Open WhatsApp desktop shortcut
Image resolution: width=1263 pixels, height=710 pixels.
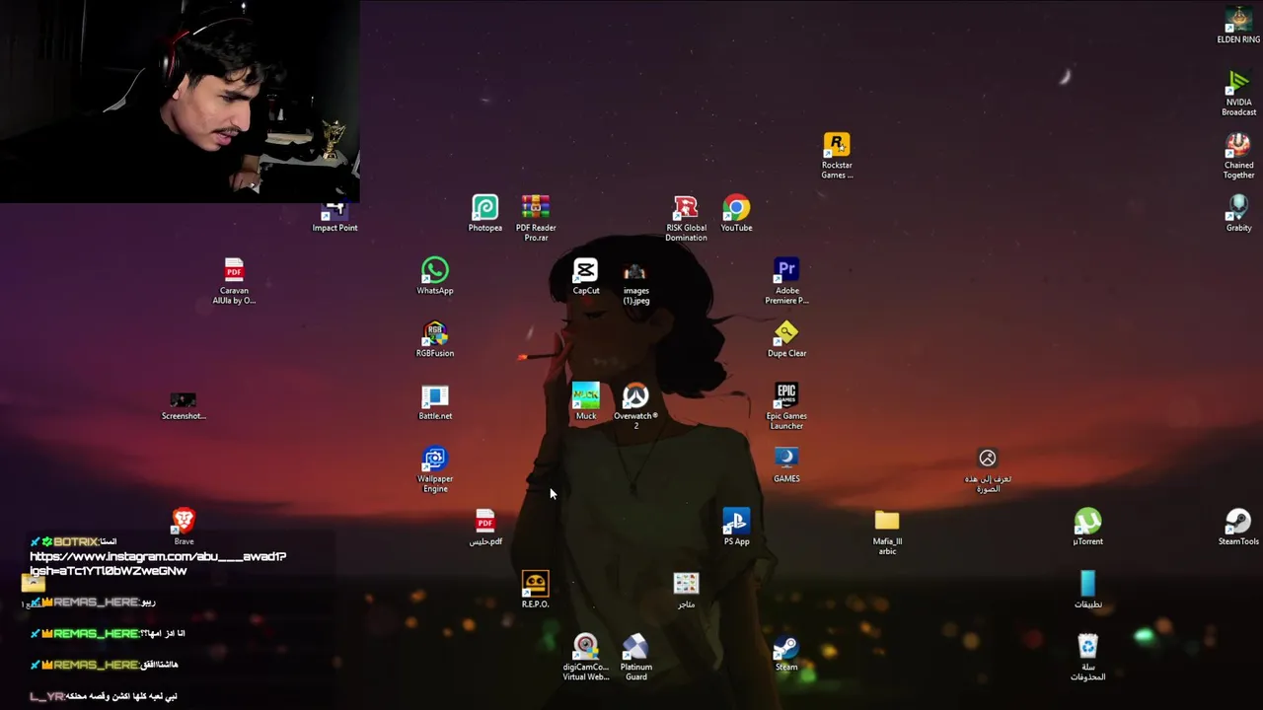point(435,276)
